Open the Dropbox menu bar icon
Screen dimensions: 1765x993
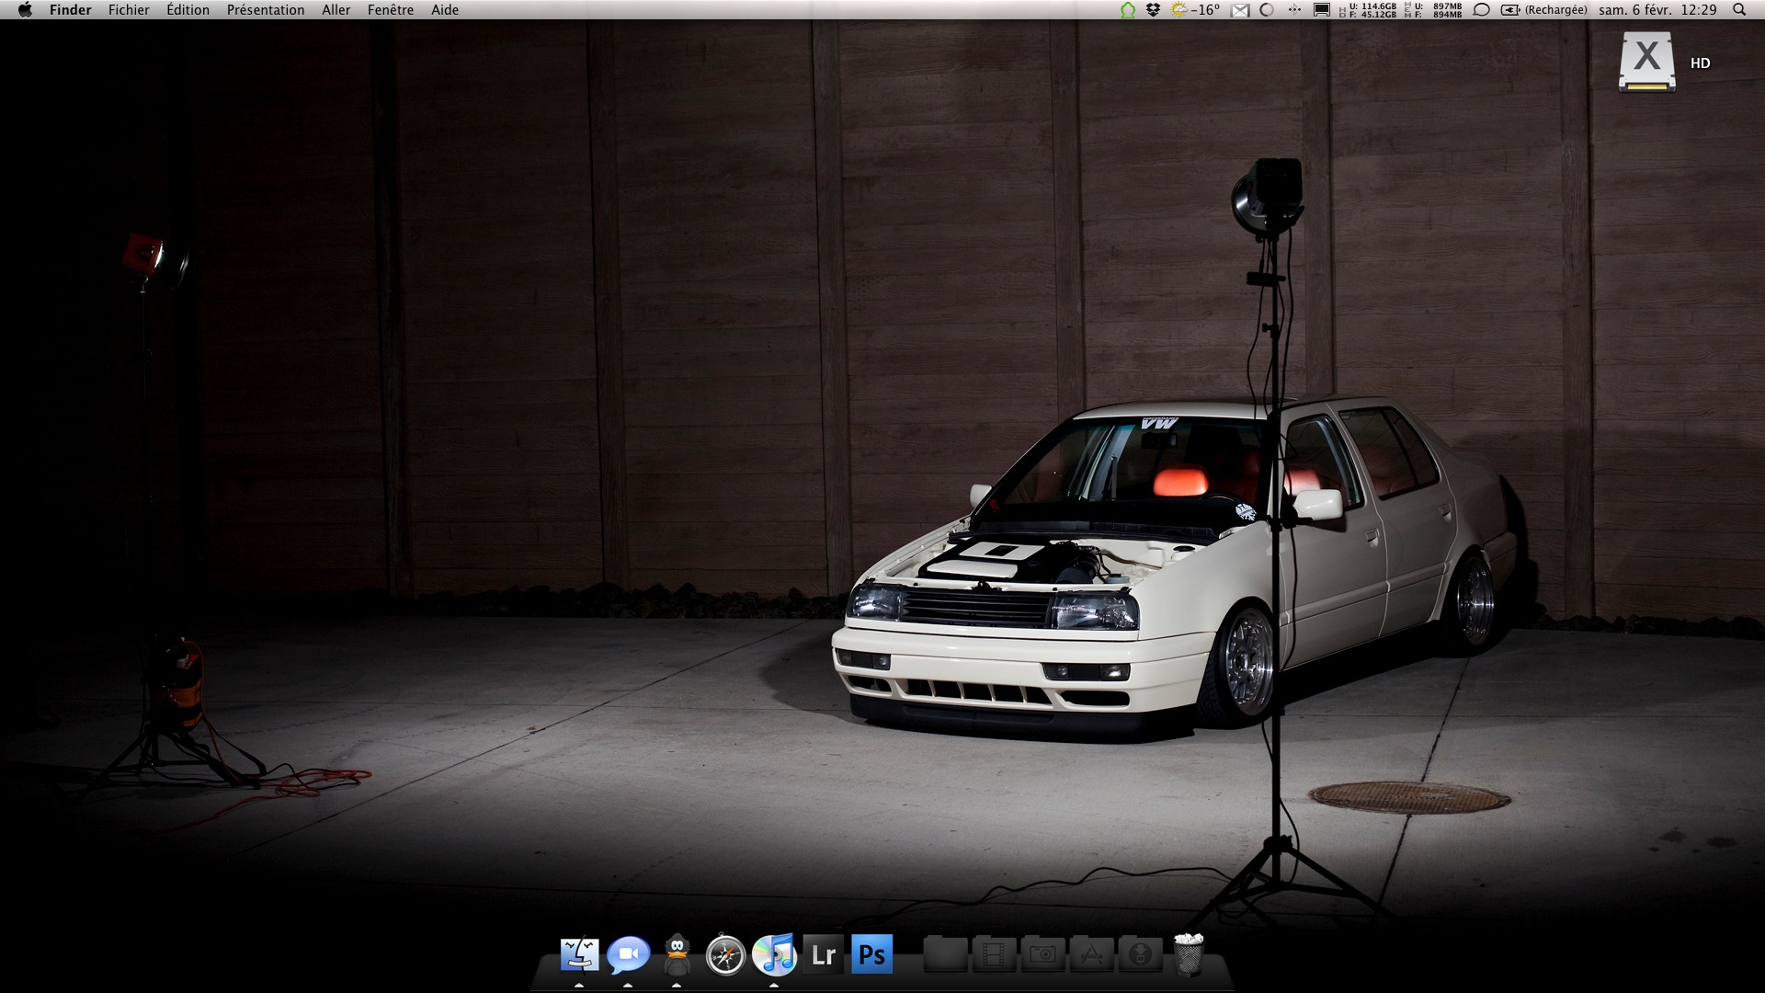[1153, 10]
